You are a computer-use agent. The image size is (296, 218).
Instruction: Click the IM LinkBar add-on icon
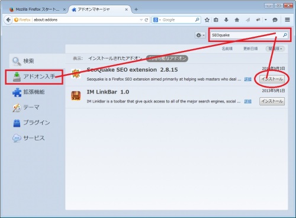[x=76, y=96]
